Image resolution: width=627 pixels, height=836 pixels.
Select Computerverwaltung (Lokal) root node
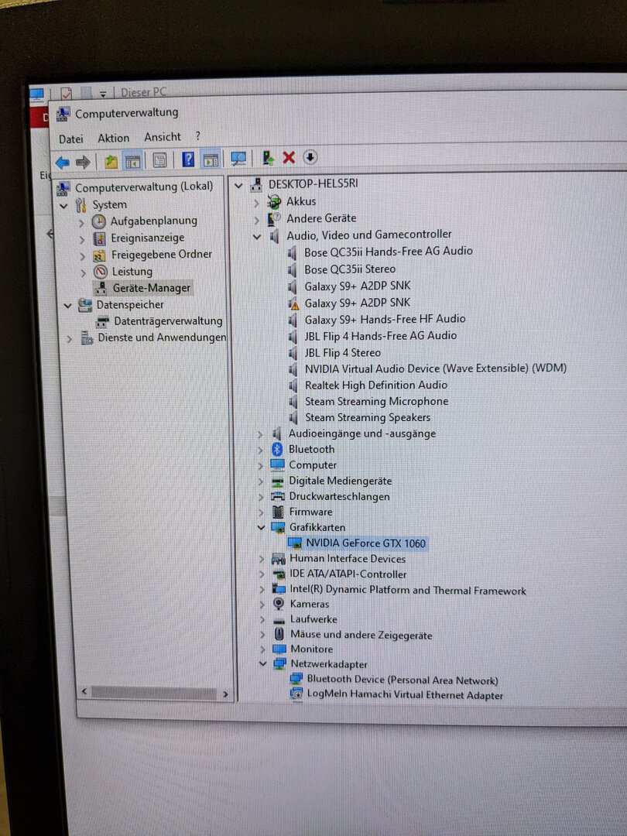[x=144, y=187]
